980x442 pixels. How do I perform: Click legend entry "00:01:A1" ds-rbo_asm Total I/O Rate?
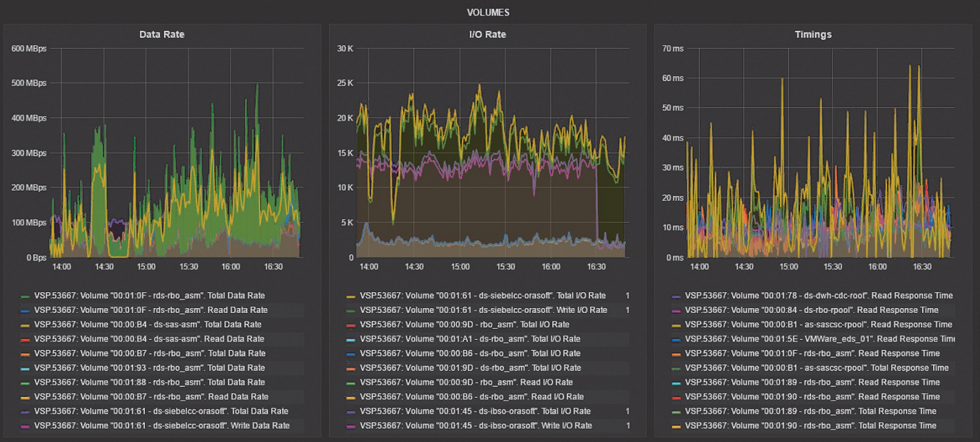click(470, 339)
